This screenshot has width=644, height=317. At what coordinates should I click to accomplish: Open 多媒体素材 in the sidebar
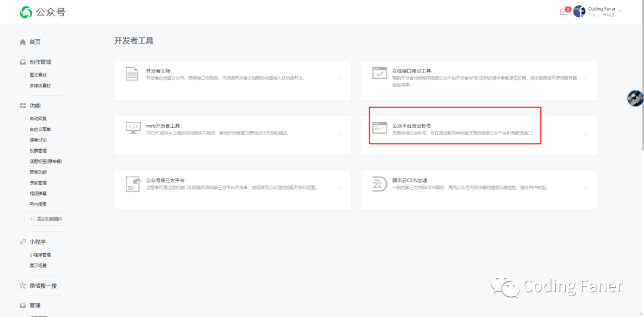point(41,86)
